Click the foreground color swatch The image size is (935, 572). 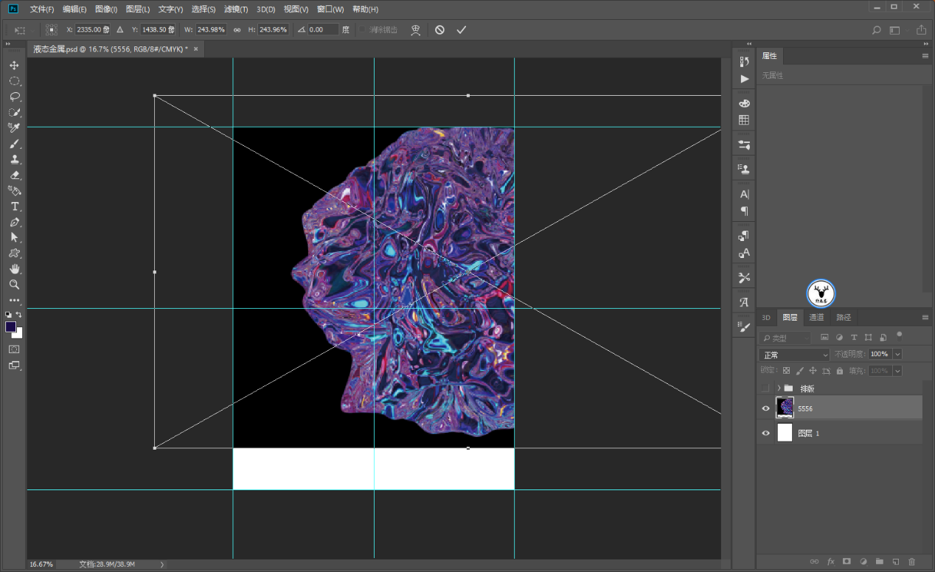pyautogui.click(x=11, y=327)
